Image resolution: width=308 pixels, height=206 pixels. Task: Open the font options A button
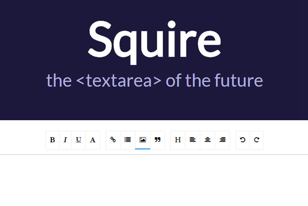point(92,140)
